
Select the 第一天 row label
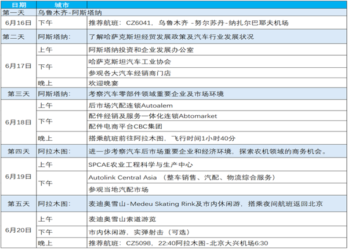tap(18, 12)
